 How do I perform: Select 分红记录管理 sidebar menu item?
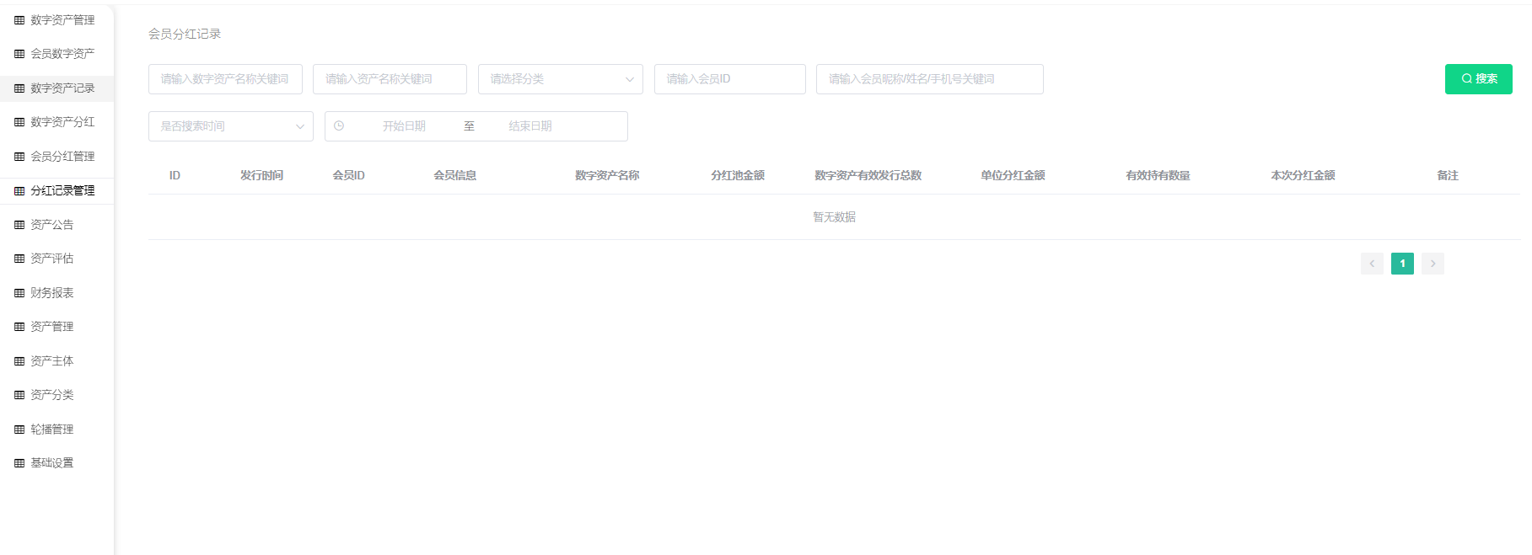coord(62,191)
